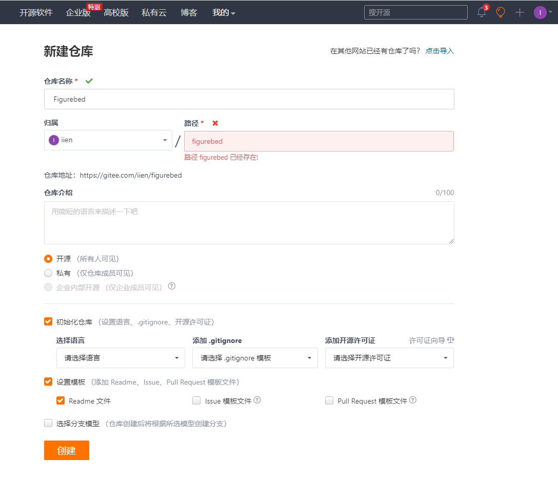Click the iien avatar in 归属 selector
Viewport: 558px width, 477px height.
click(54, 140)
